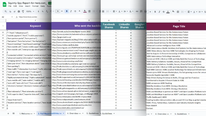Switch to the 1. Welcome sheet tab

tap(25, 113)
